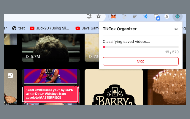
Task: Click the 5.7M play count label
Action: [35, 57]
